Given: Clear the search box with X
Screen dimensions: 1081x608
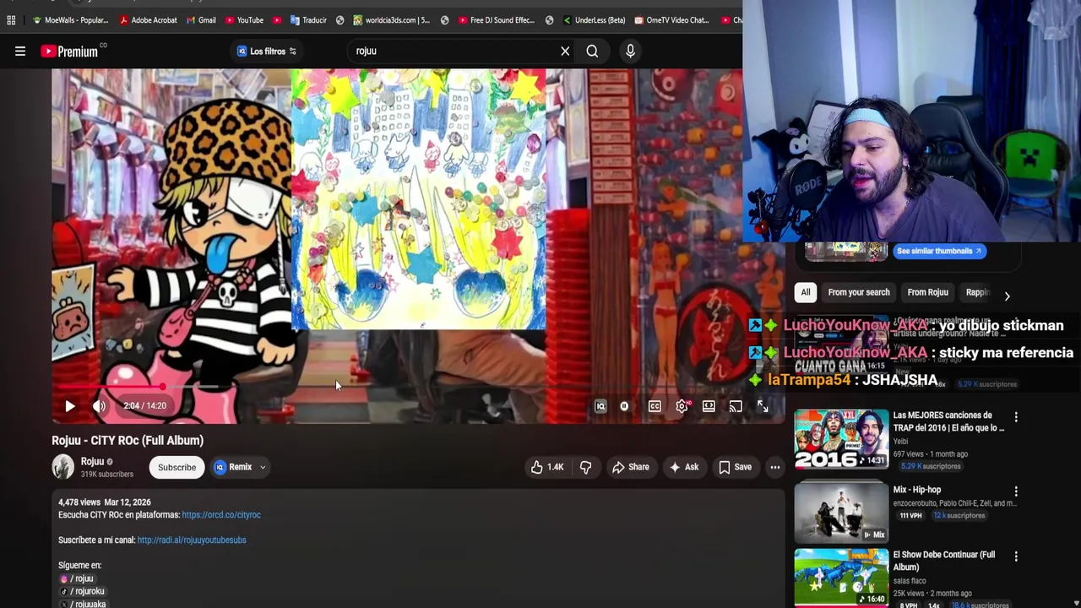Looking at the screenshot, I should tap(565, 52).
